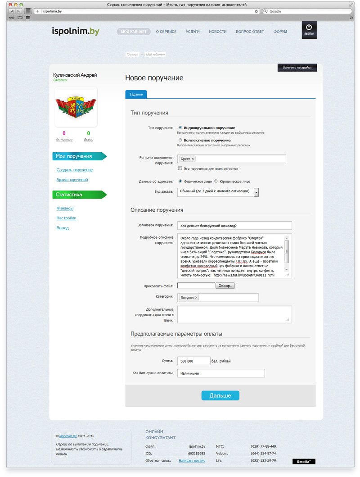Remove Покупка category tag
The width and height of the screenshot is (360, 477).
pyautogui.click(x=196, y=298)
